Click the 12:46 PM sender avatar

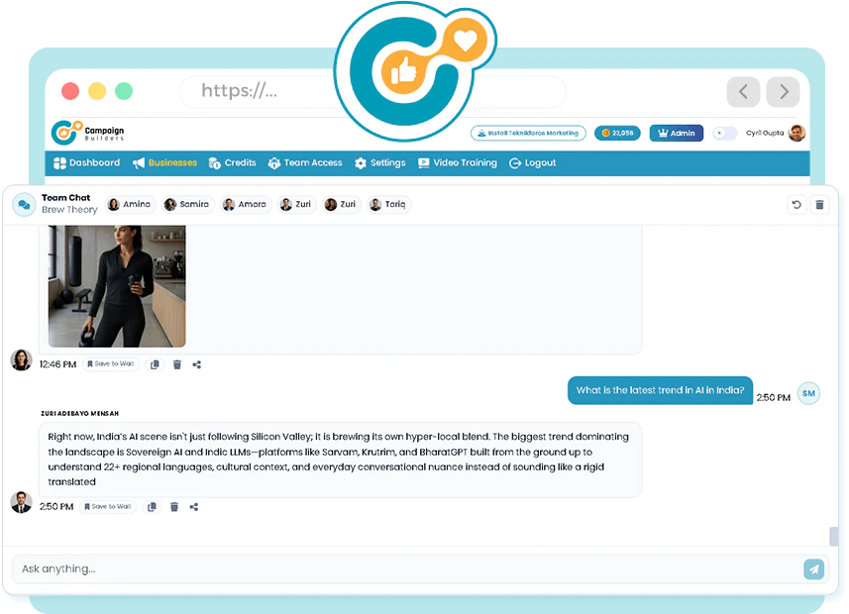[21, 360]
